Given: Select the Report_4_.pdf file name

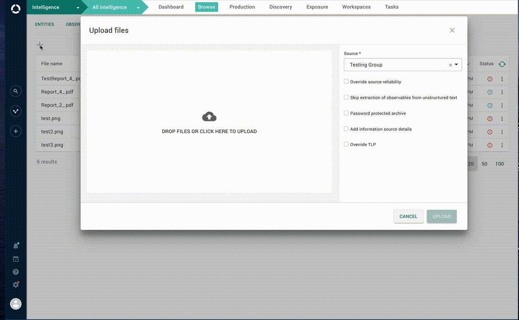Looking at the screenshot, I should coord(57,92).
